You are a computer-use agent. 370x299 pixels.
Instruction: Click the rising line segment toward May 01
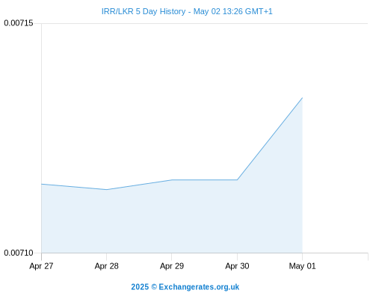(270, 138)
